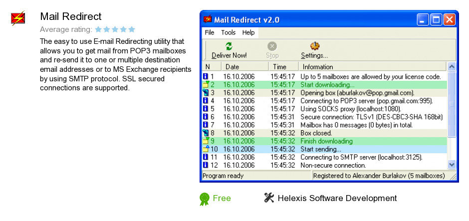Click the info icon on row 5
The height and width of the screenshot is (221, 469).
coord(206,109)
